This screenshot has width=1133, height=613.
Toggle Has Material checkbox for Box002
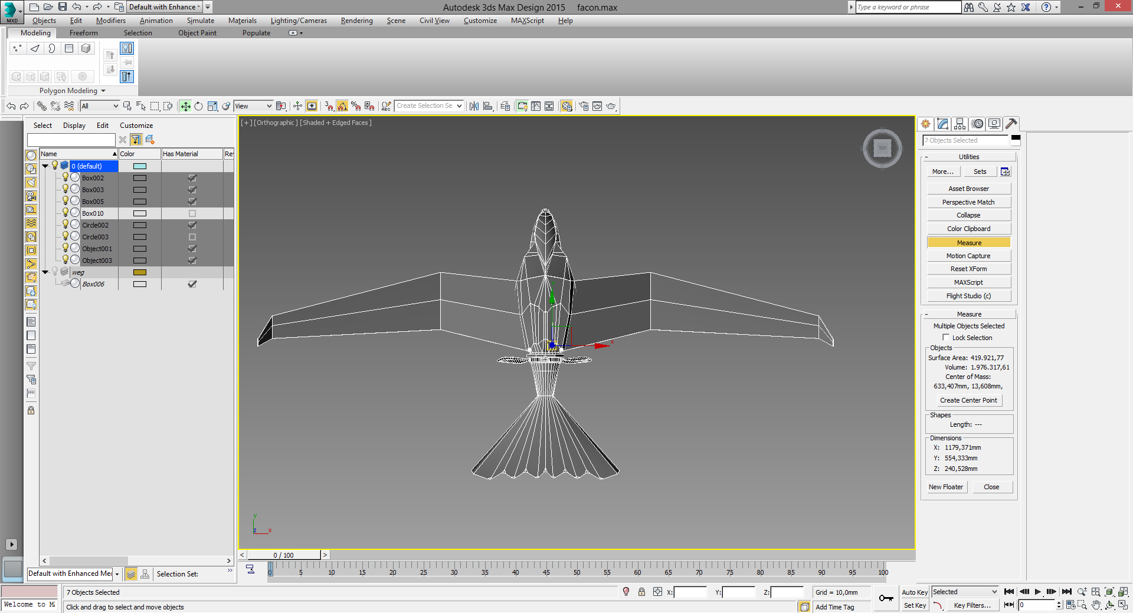click(192, 178)
